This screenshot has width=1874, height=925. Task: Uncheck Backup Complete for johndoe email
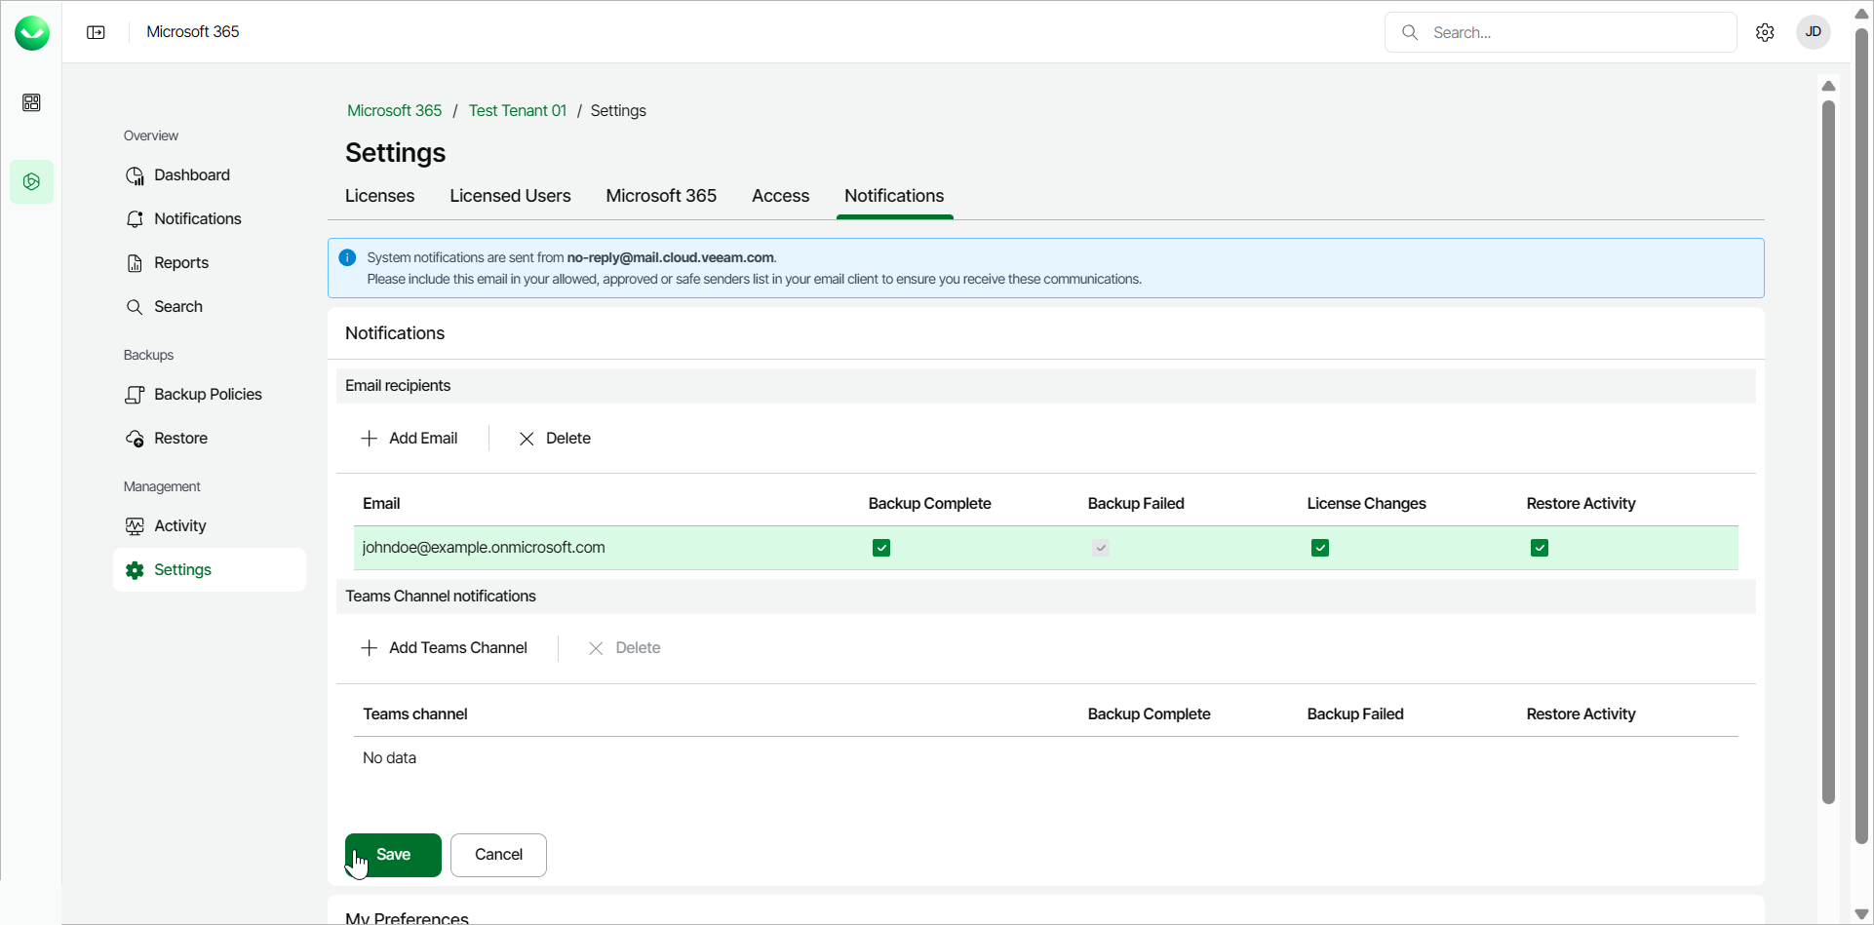(x=881, y=548)
